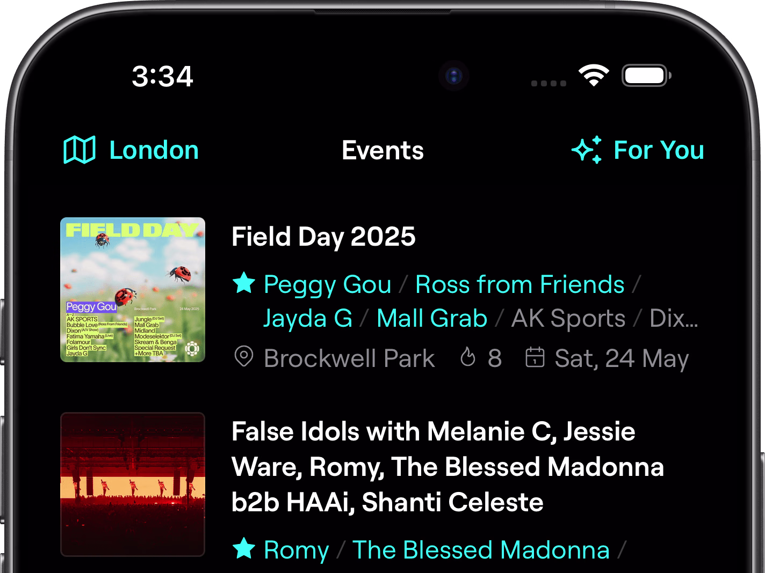Tap the star icon before Peggy Gou
Viewport: 765px width, 573px height.
[244, 283]
